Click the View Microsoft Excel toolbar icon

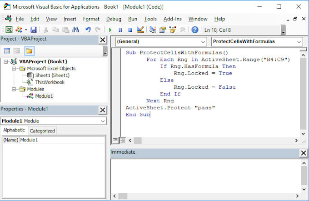point(9,30)
